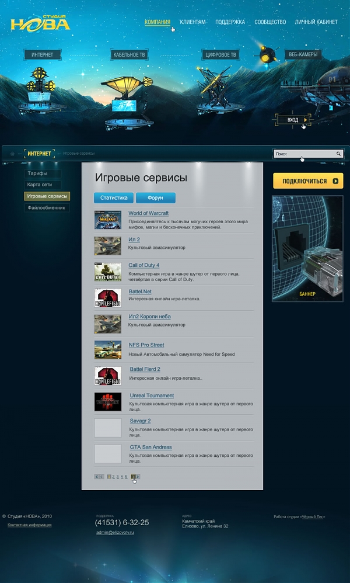
Task: Open the World of Warcraft link
Action: 149,213
